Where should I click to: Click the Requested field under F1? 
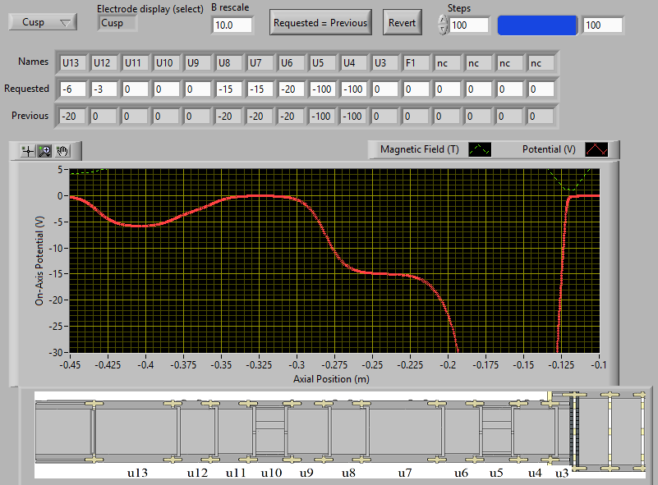[x=416, y=89]
